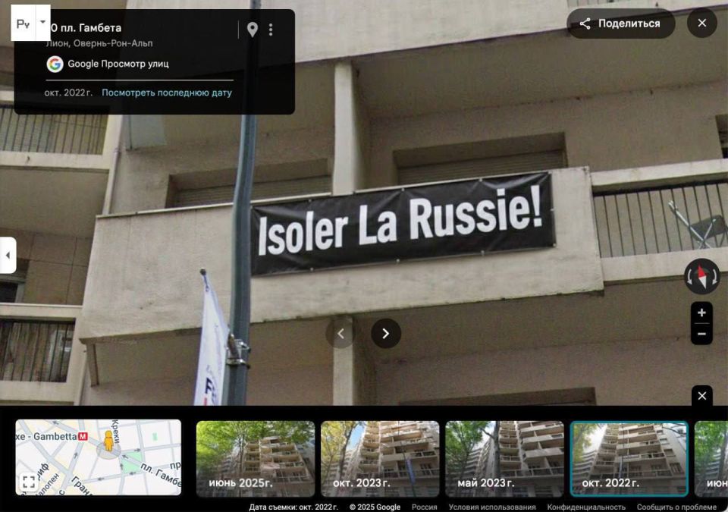This screenshot has width=728, height=512.
Task: Click the Pegman on the minimap
Action: click(108, 442)
